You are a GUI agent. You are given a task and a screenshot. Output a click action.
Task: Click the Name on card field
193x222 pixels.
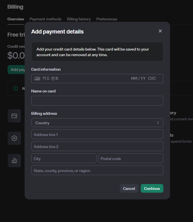(97, 101)
